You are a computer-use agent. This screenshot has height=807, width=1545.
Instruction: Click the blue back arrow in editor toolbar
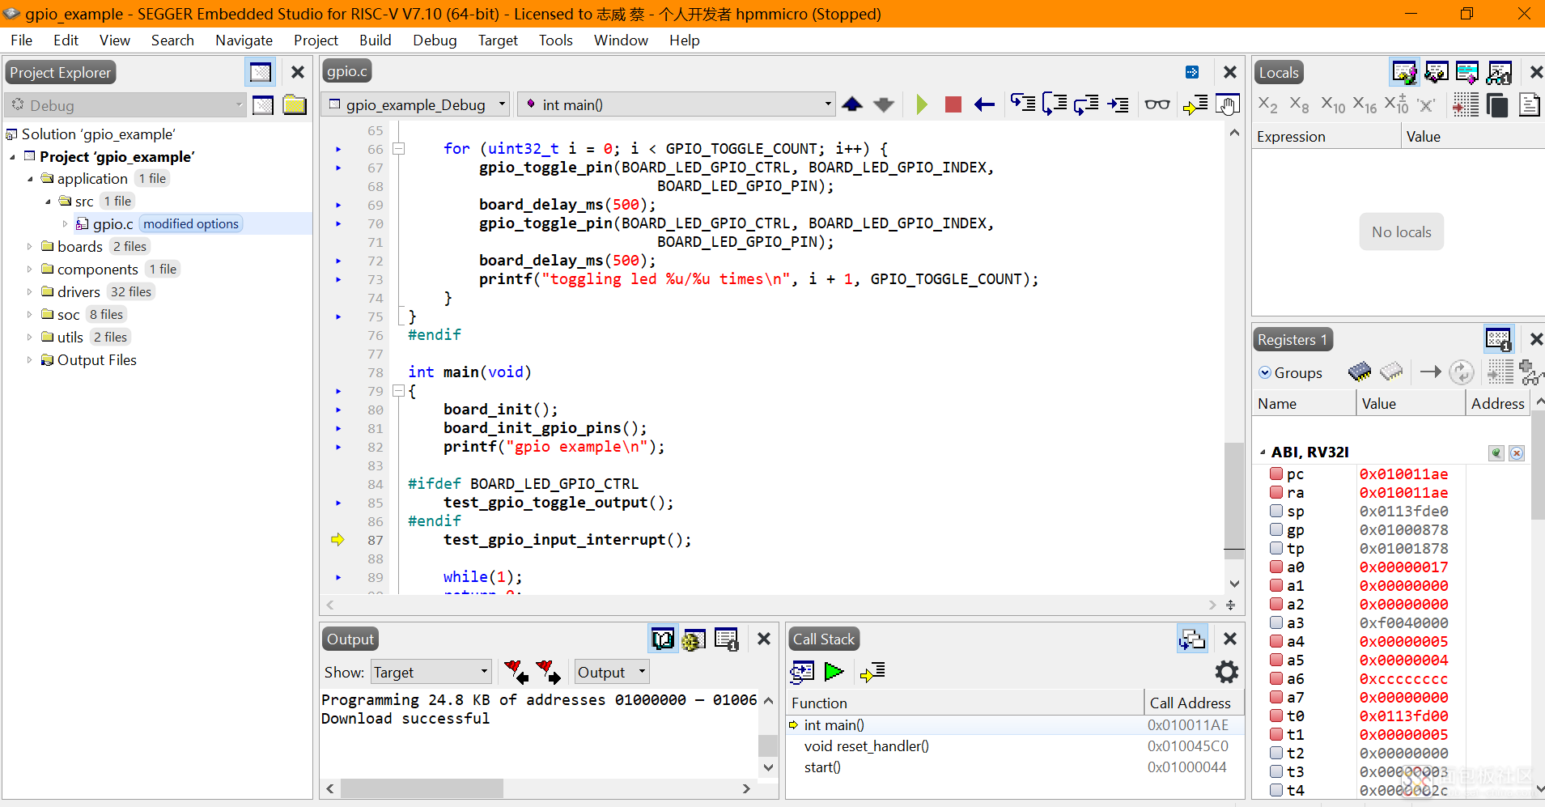(984, 104)
